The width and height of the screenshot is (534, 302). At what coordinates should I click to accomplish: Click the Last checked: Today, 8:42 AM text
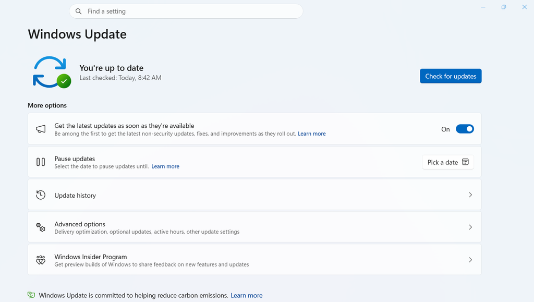pyautogui.click(x=120, y=78)
